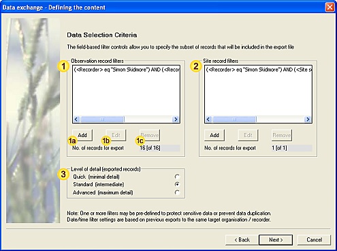This screenshot has width=337, height=251.
Task: Click Advanced (maximum detail) label text
Action: 103,192
